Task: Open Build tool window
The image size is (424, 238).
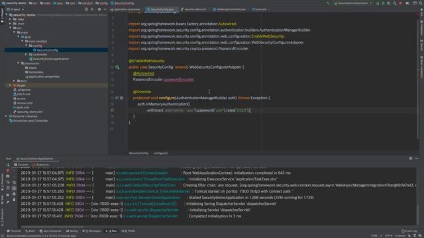Action: pyautogui.click(x=30, y=231)
